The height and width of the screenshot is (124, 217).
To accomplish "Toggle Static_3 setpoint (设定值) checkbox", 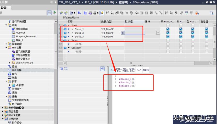I will [x=207, y=36].
